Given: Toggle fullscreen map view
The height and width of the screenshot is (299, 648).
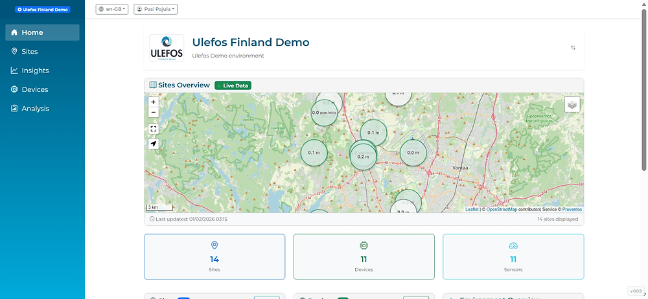Looking at the screenshot, I should pyautogui.click(x=154, y=129).
